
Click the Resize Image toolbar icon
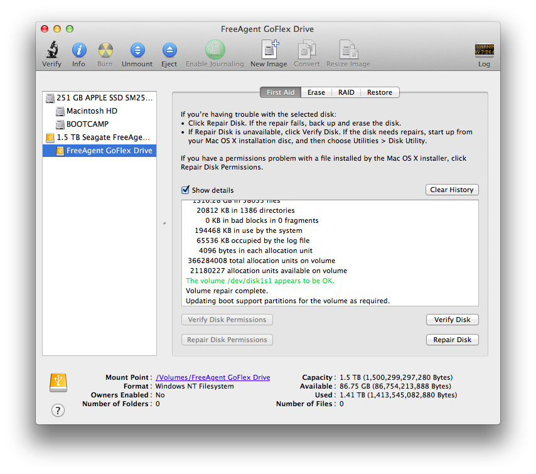click(x=348, y=50)
